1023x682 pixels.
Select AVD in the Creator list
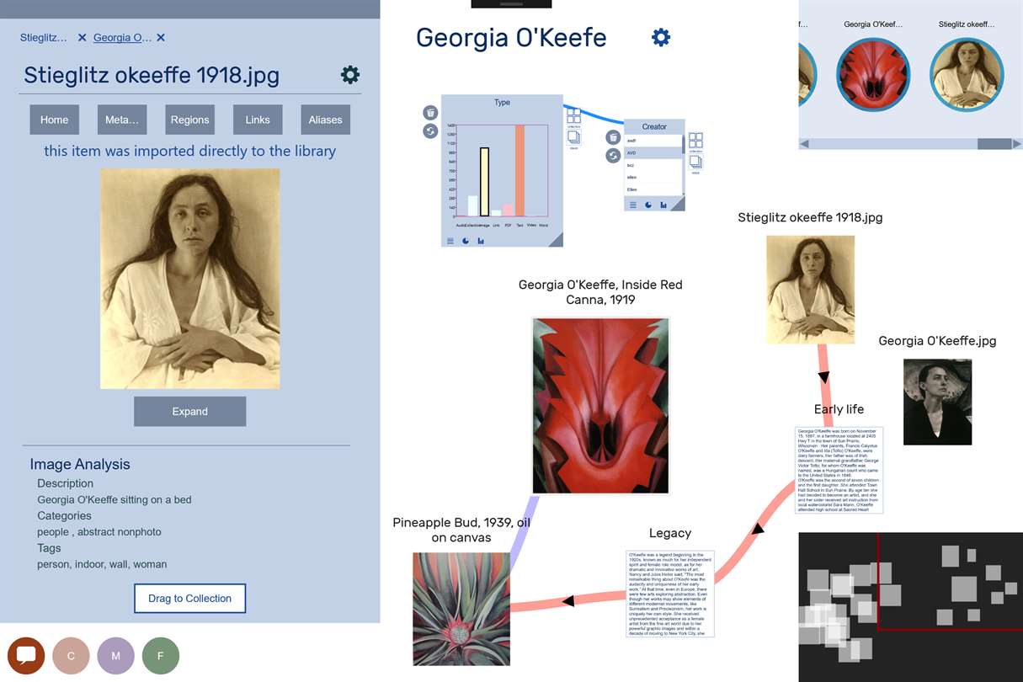click(653, 153)
